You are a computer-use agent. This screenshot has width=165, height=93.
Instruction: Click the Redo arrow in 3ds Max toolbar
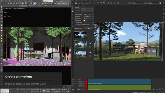pyautogui.click(x=5, y=3)
